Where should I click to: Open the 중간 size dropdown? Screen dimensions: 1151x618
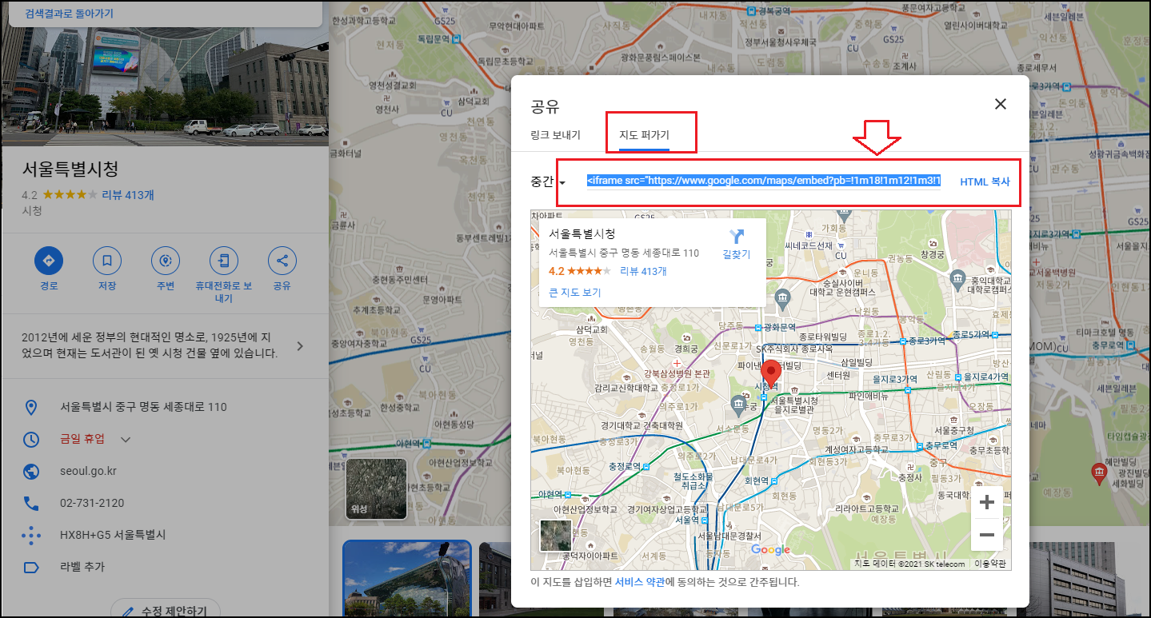[x=547, y=181]
